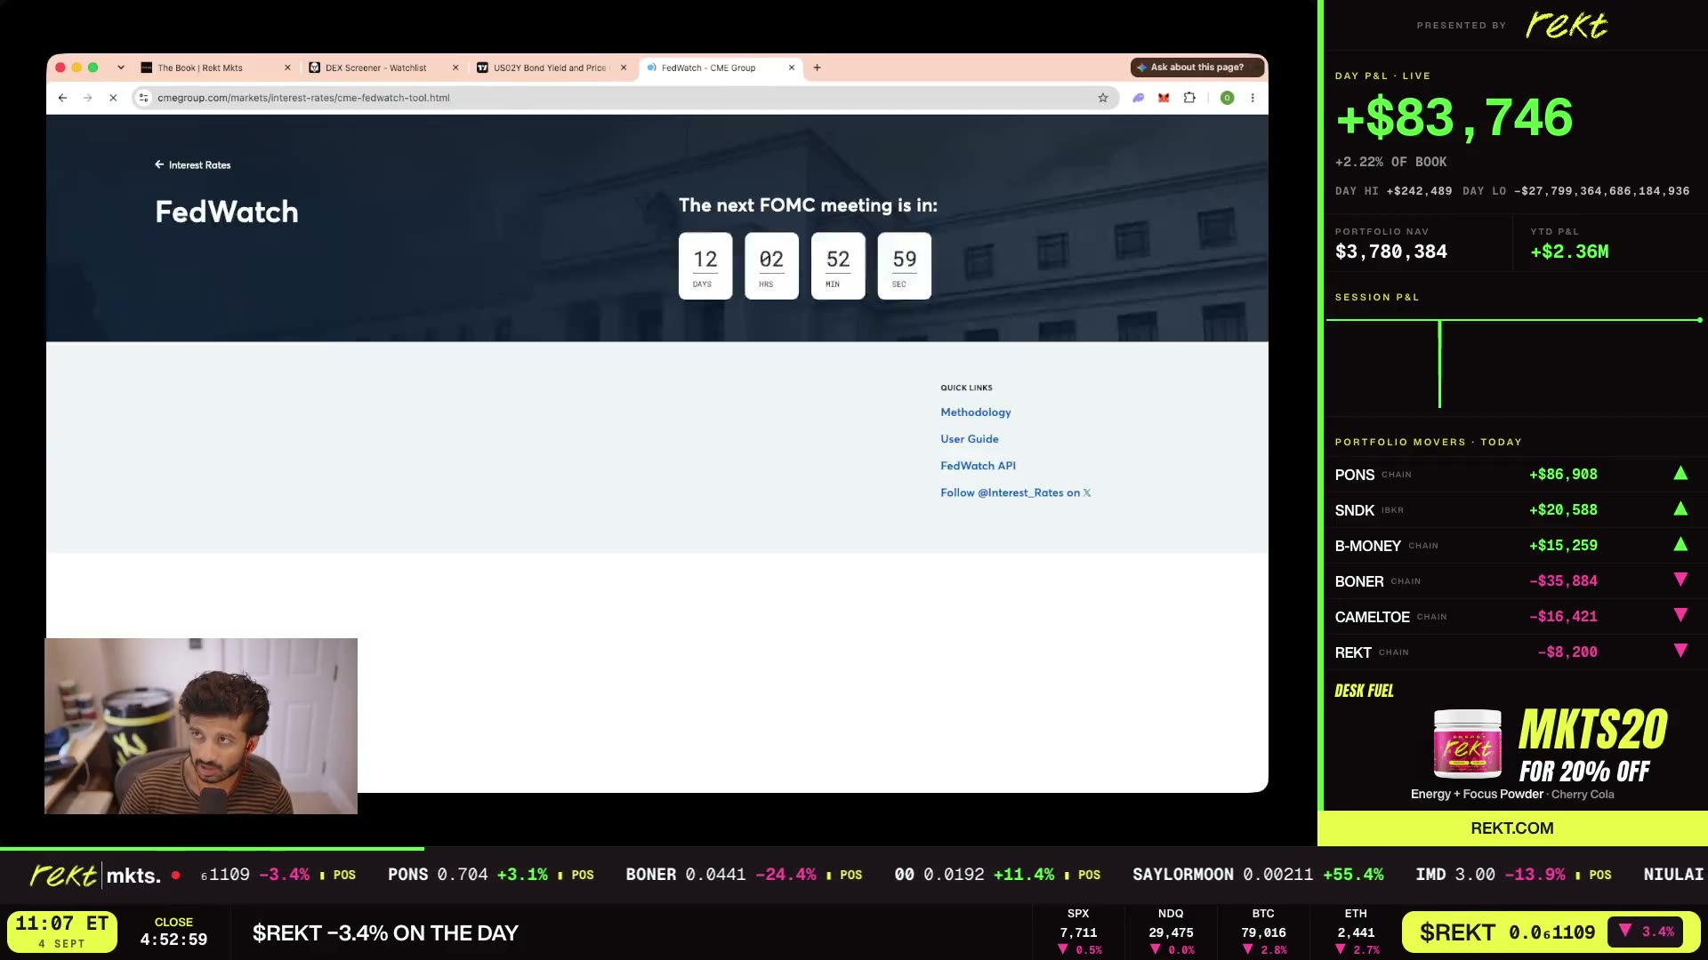Click the $REKT price badge in bottom bar
The image size is (1708, 960).
[x=1551, y=932]
